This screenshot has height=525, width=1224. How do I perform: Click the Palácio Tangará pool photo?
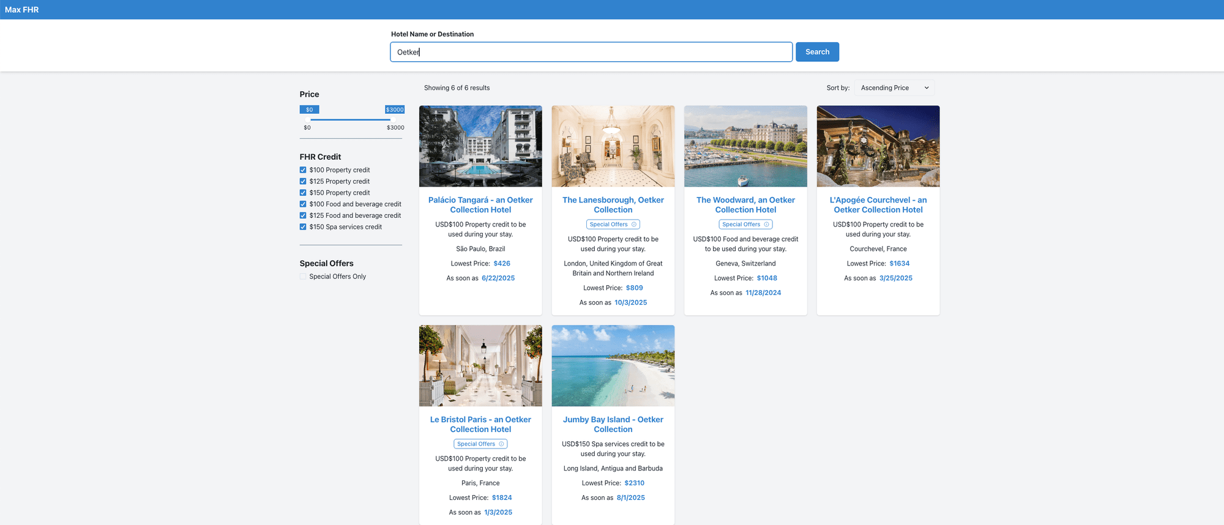480,146
